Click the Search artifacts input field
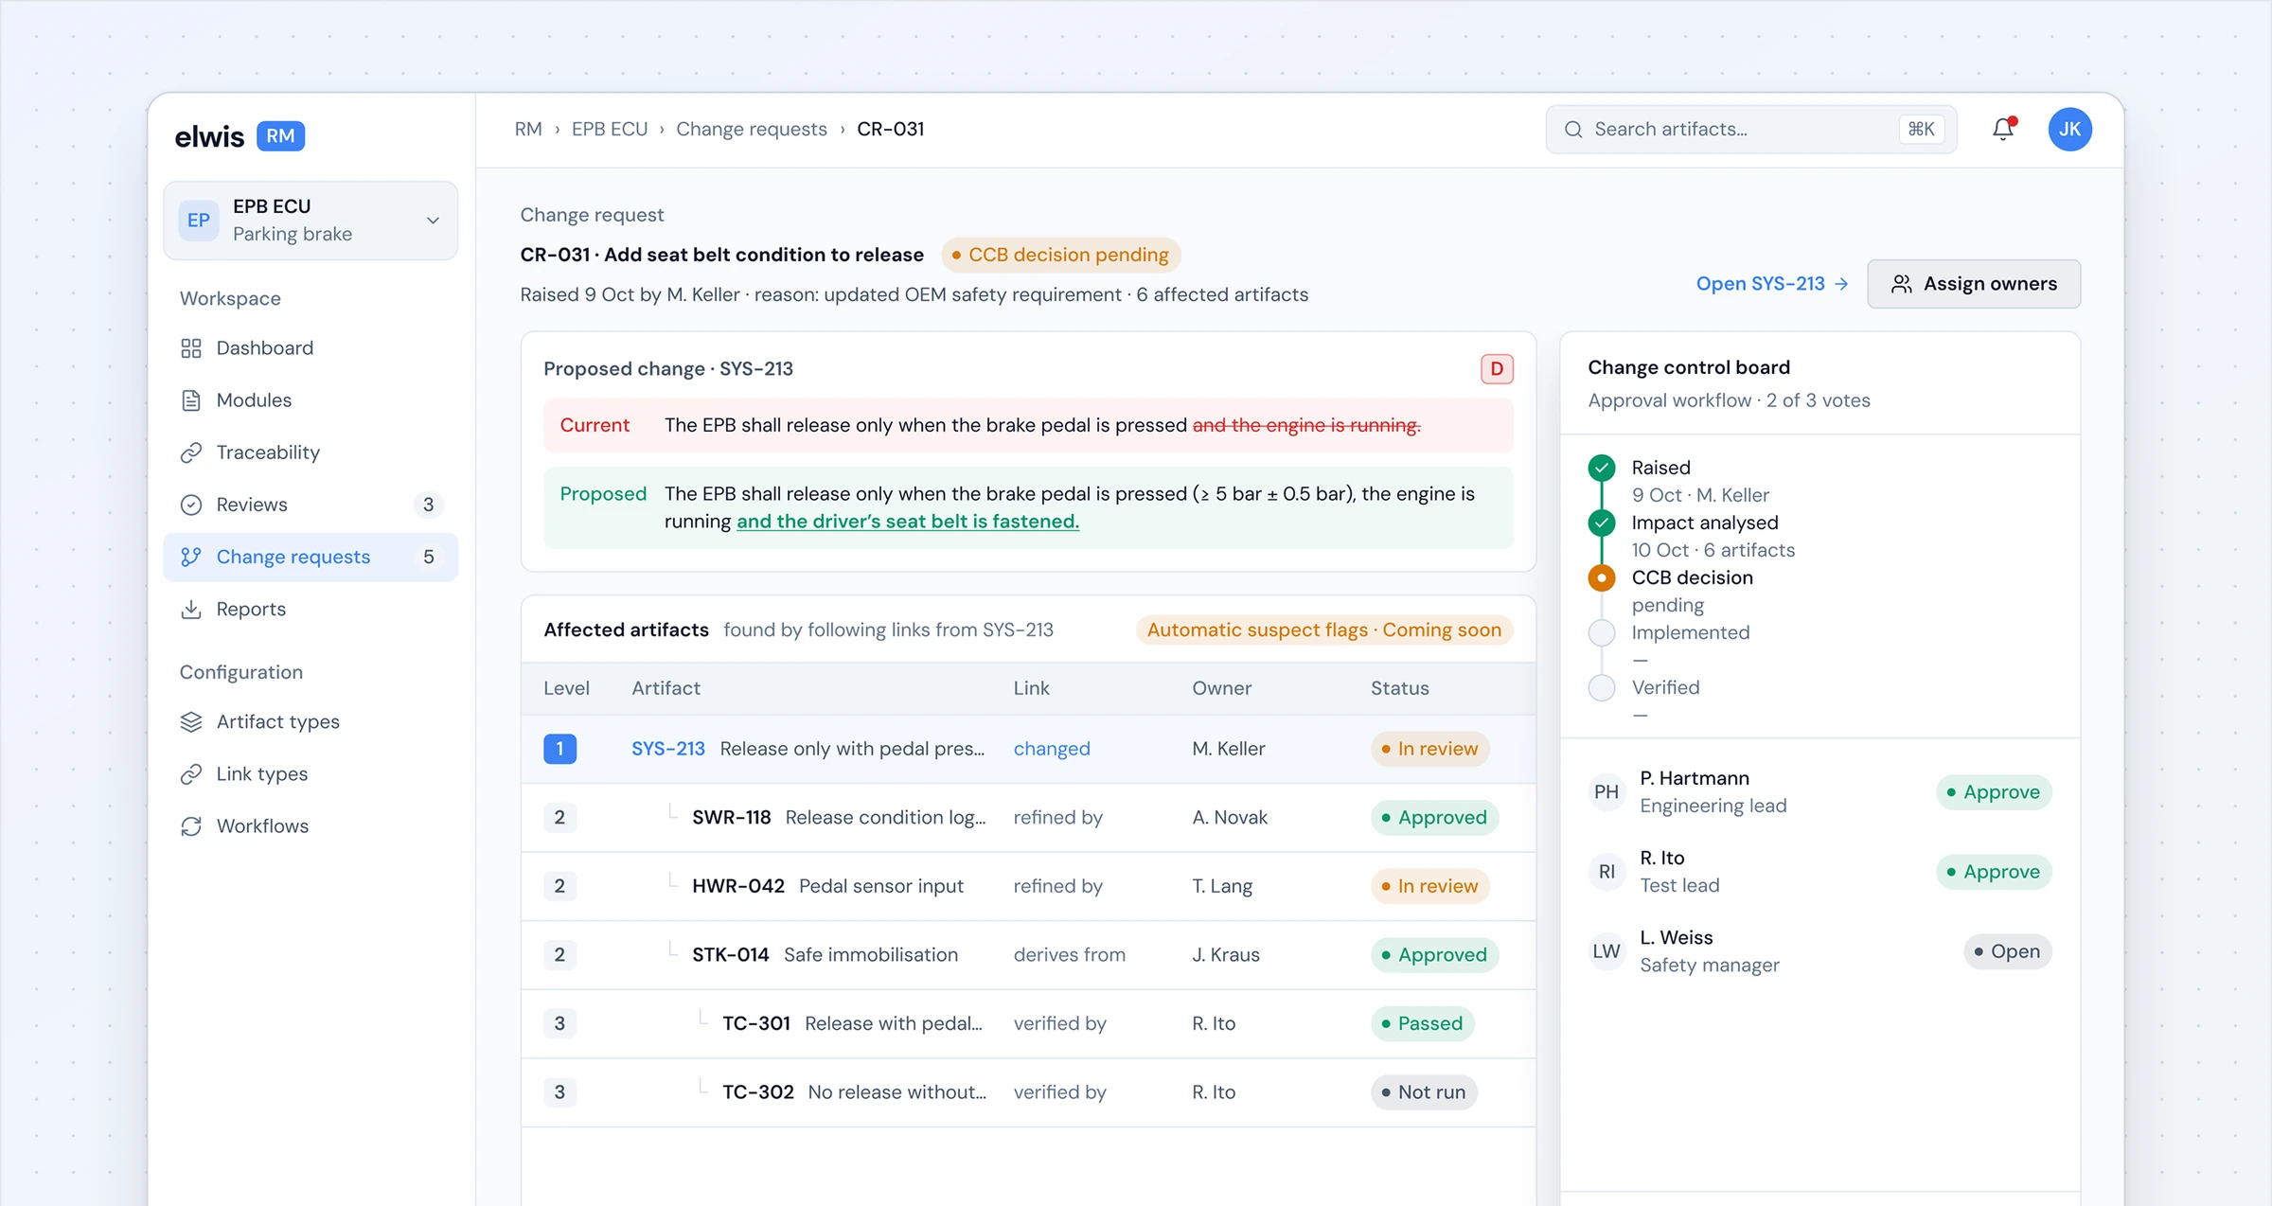This screenshot has width=2272, height=1206. [1751, 130]
